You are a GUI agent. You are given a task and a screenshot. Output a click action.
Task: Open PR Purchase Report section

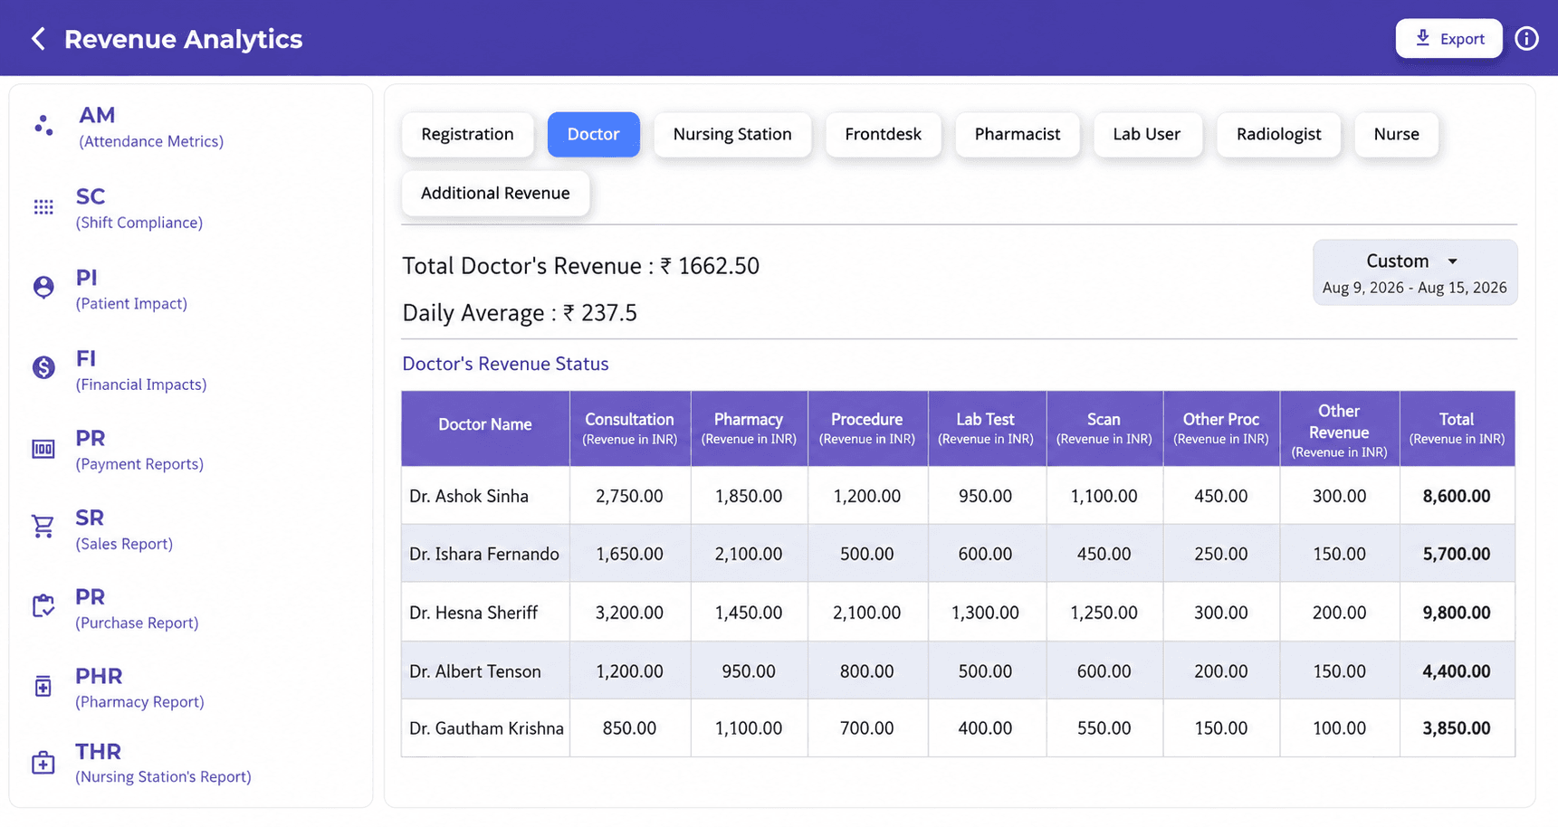pyautogui.click(x=137, y=608)
